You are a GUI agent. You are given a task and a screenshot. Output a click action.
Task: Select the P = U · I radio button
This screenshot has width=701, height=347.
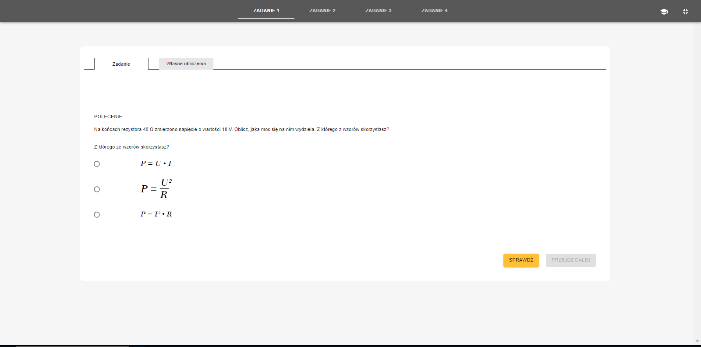pyautogui.click(x=97, y=164)
